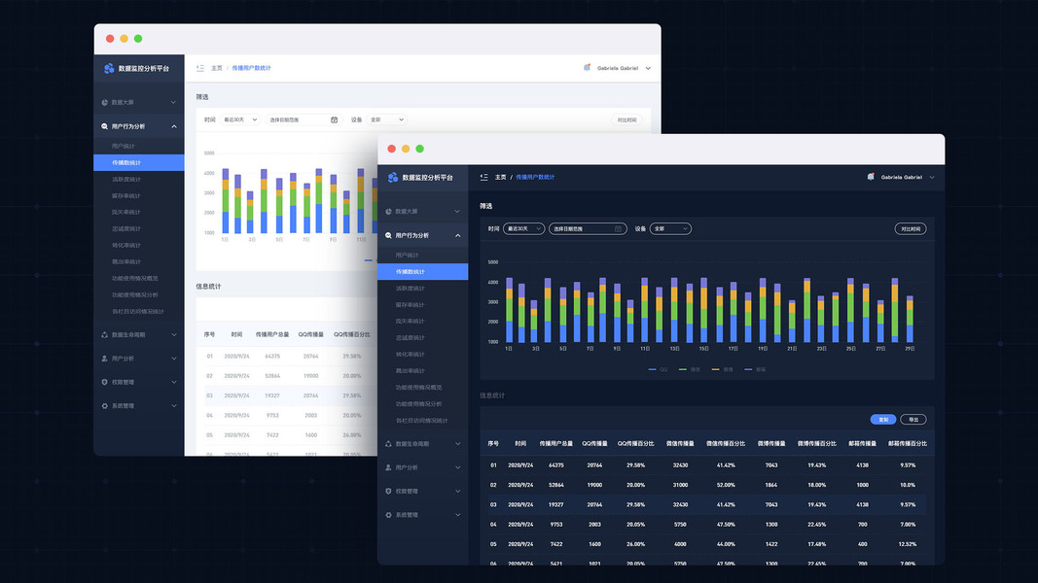Open 最近30天 time dropdown in light window
Viewport: 1038px width, 583px height.
coord(239,120)
